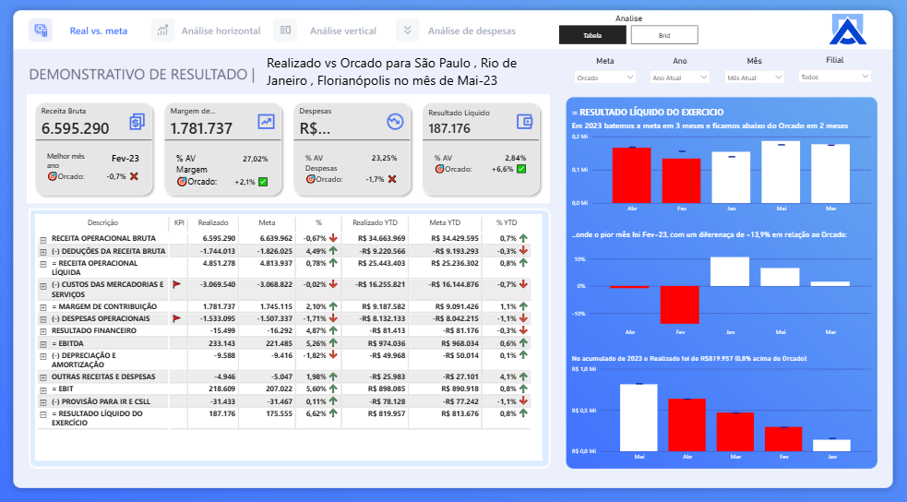Click the Melhor mês value Fev-23
907x502 pixels.
point(125,159)
